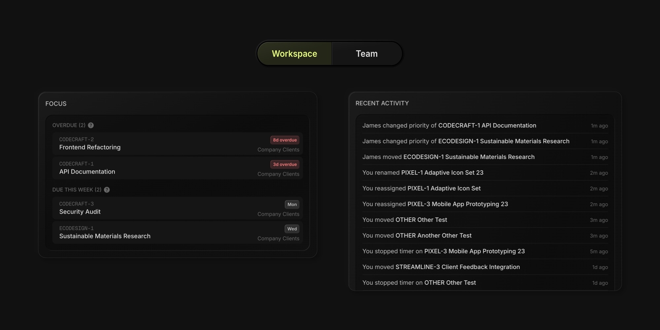This screenshot has height=330, width=660.
Task: Click Company Clients under Frontend Refactoring
Action: [x=278, y=149]
